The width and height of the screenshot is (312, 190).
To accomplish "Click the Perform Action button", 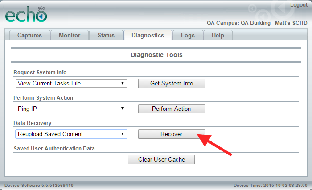I will click(x=172, y=109).
